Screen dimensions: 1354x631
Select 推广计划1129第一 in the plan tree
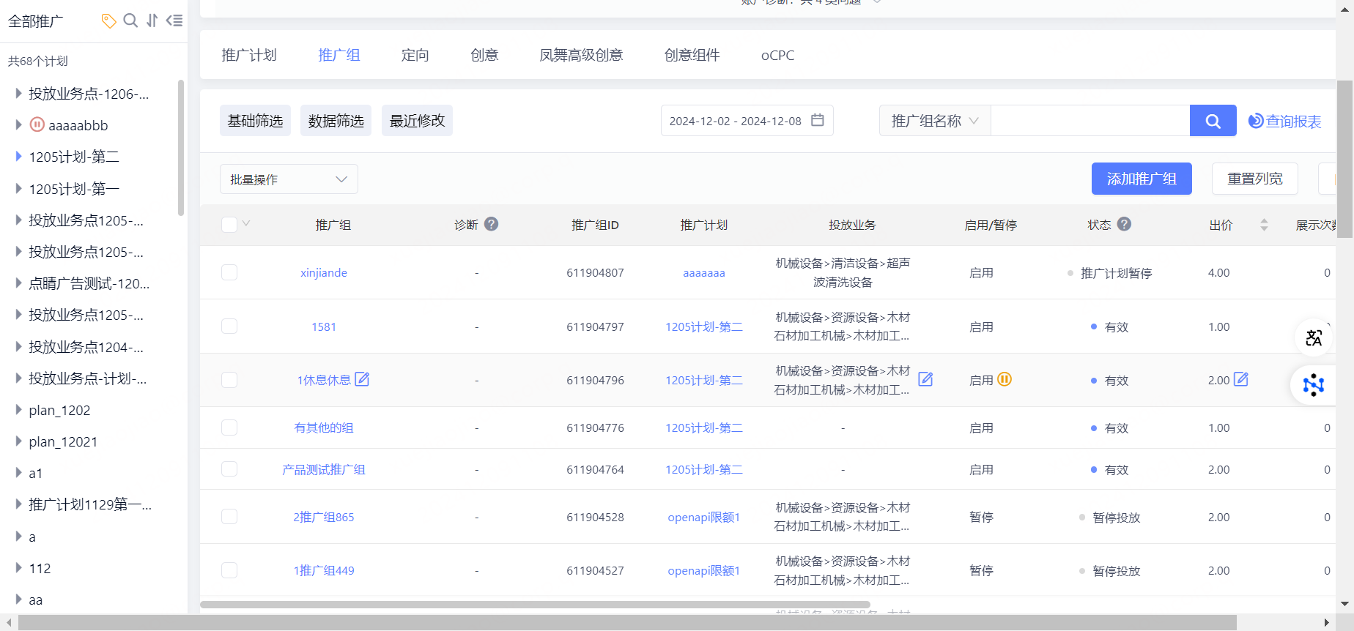[x=90, y=504]
